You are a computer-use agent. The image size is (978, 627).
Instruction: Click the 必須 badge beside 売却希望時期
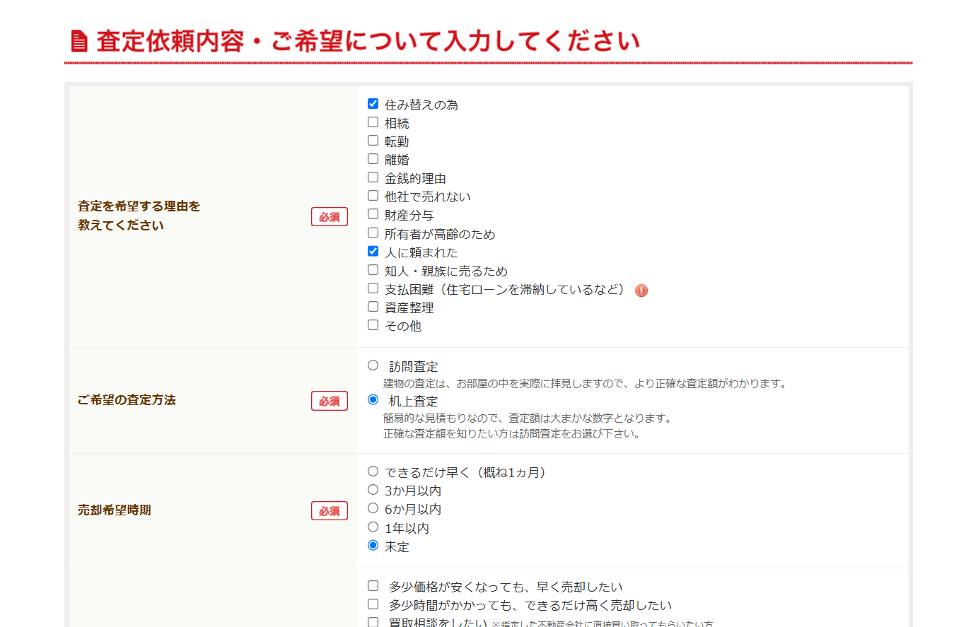click(330, 511)
